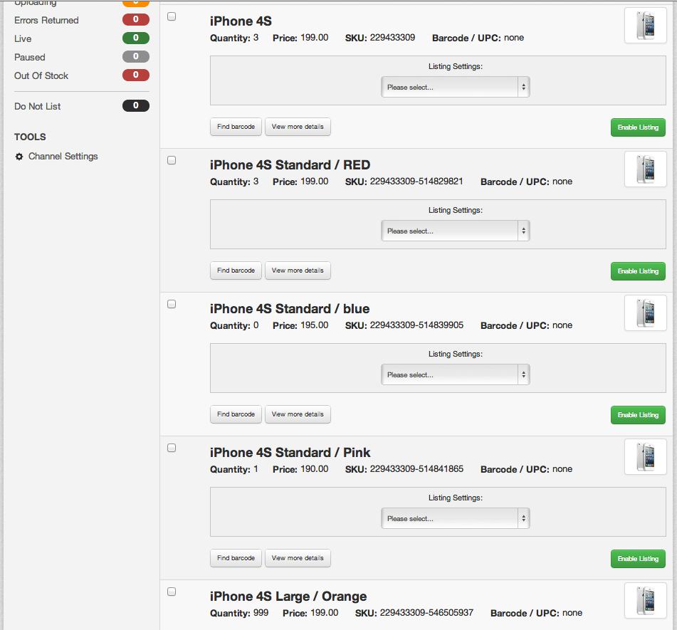Check the iPhone 4S Standard / Pink checkbox

172,448
